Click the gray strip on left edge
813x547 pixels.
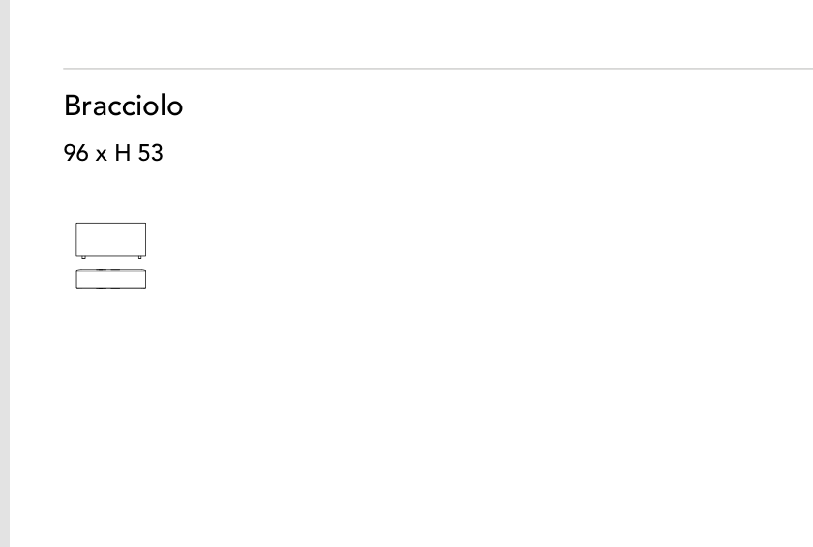coord(5,273)
